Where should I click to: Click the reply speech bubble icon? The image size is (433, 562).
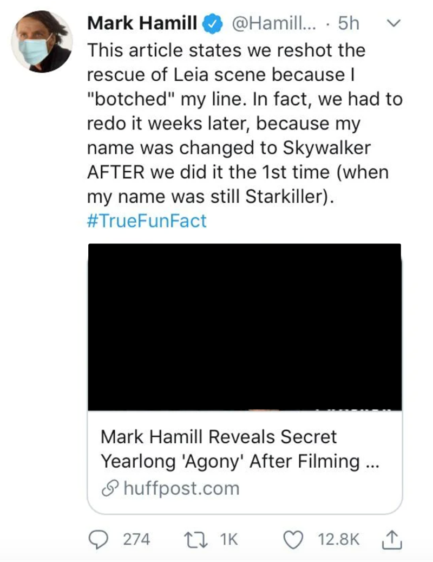point(99,539)
